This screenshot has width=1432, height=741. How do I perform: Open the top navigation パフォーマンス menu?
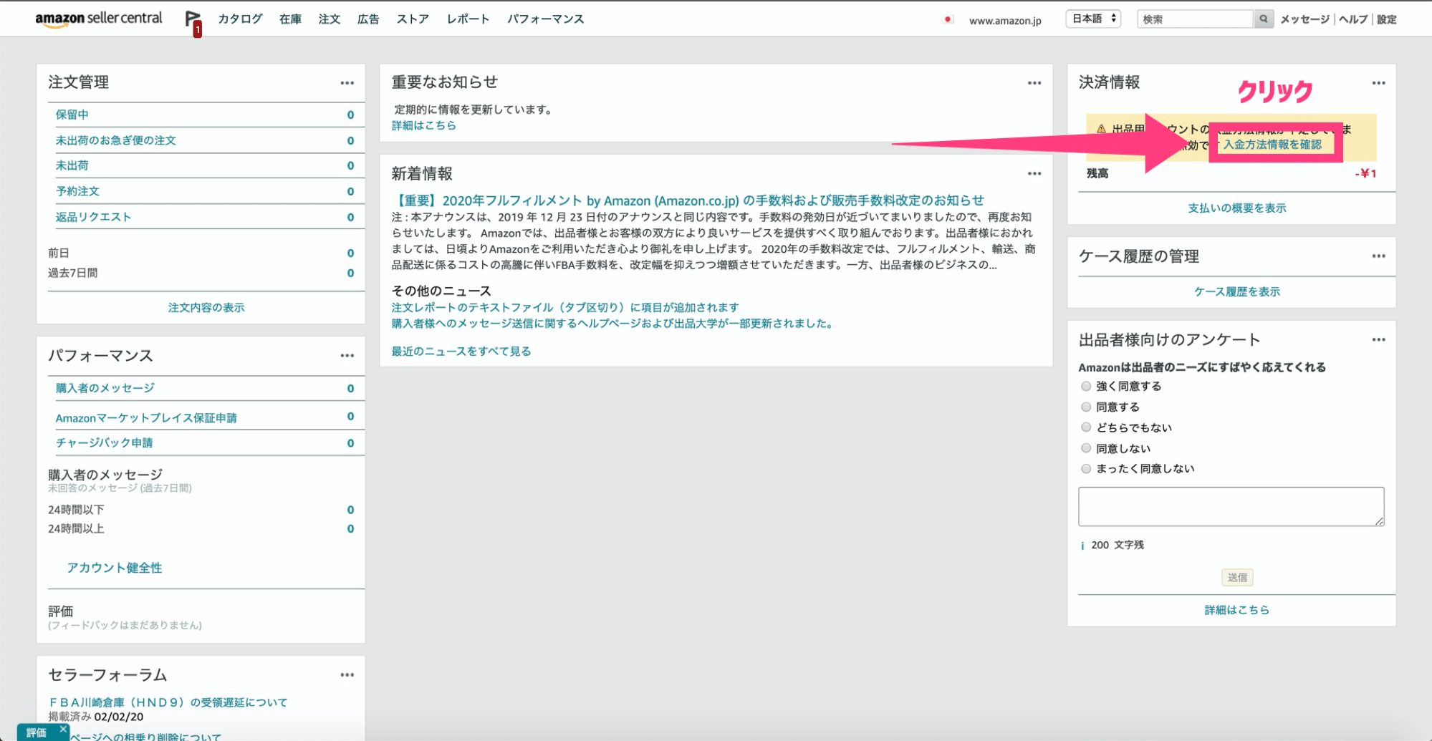[546, 19]
